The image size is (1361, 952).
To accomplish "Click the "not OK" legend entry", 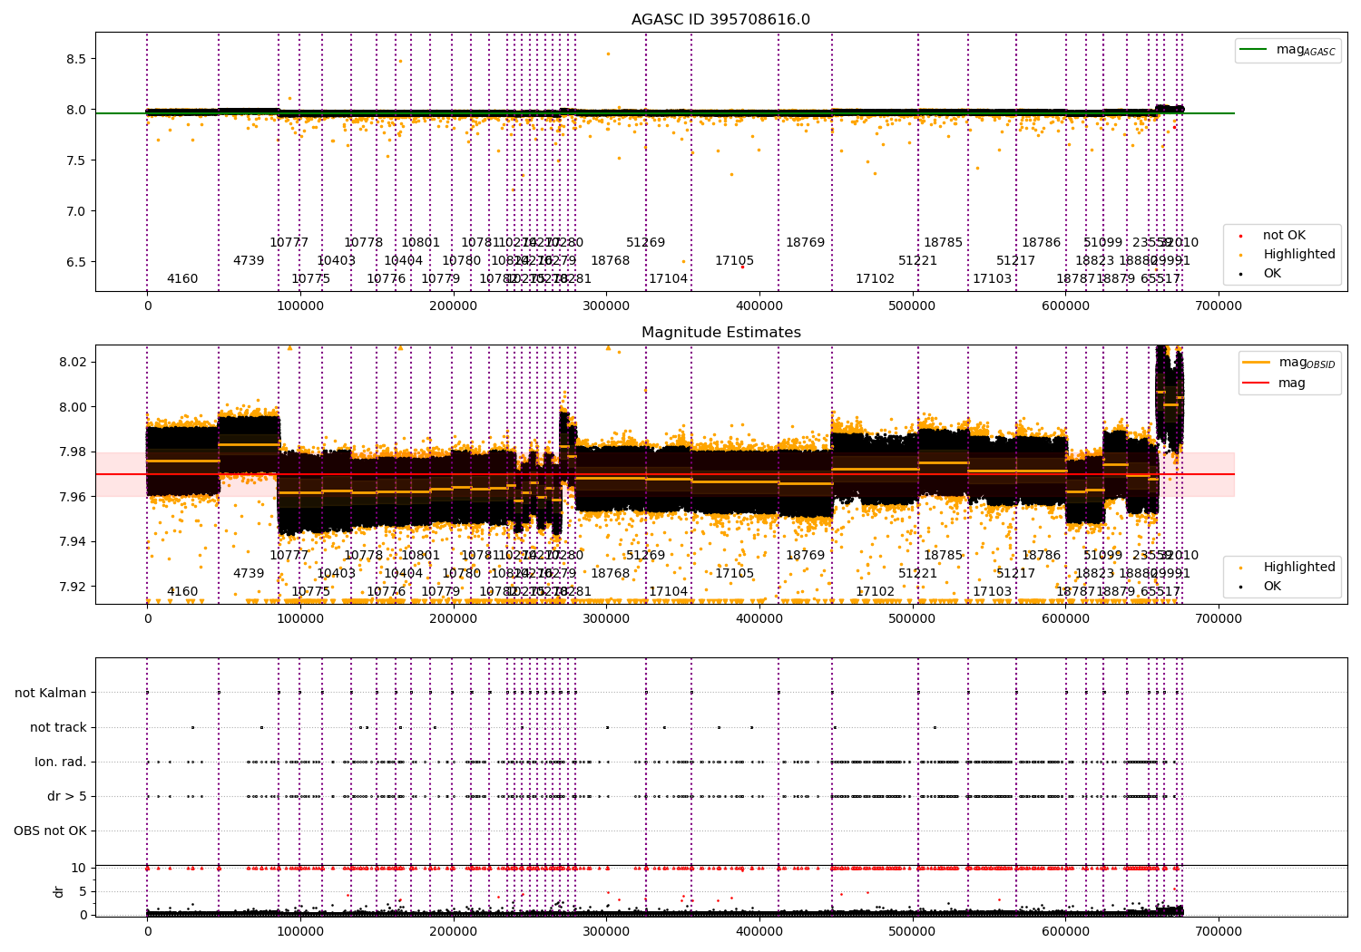I will click(1284, 236).
